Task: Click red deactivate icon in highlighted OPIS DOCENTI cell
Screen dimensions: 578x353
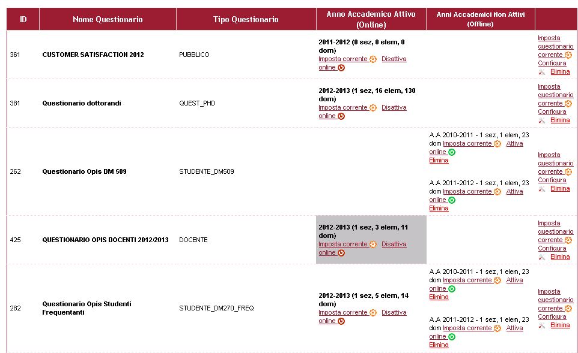Action: pos(341,253)
